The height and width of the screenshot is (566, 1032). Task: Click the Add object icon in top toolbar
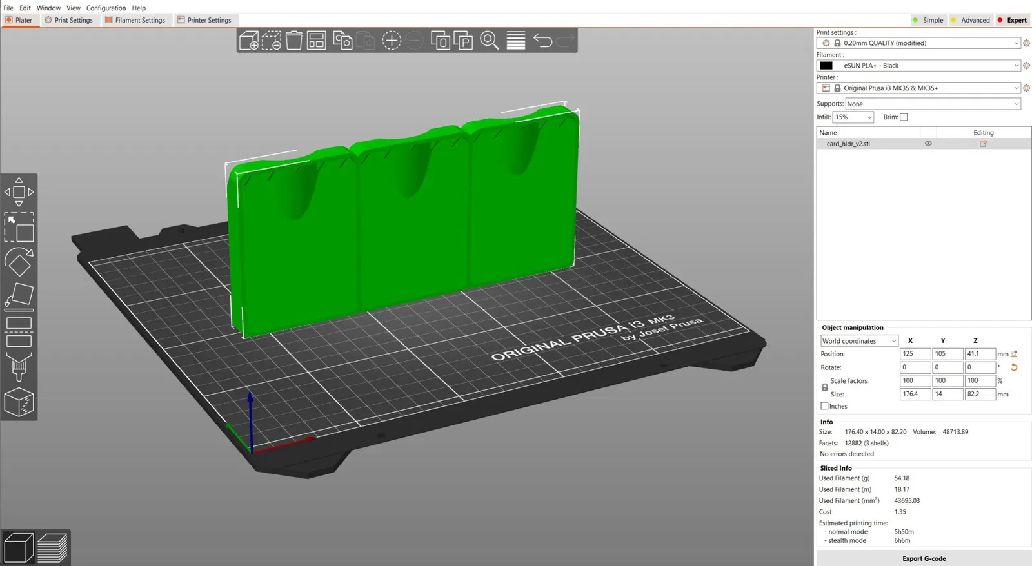click(249, 41)
